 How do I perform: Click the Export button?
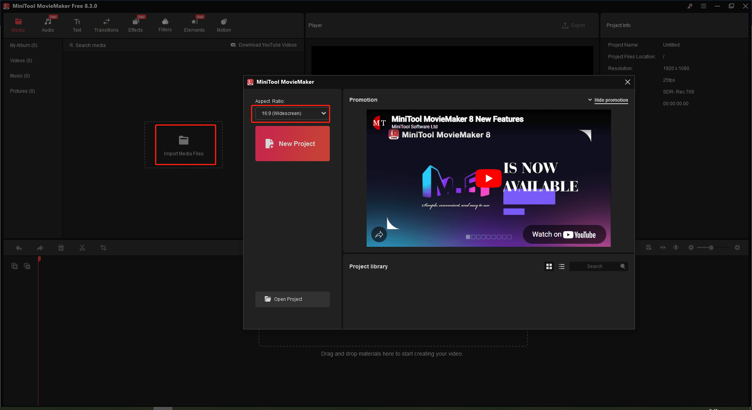[x=573, y=25]
